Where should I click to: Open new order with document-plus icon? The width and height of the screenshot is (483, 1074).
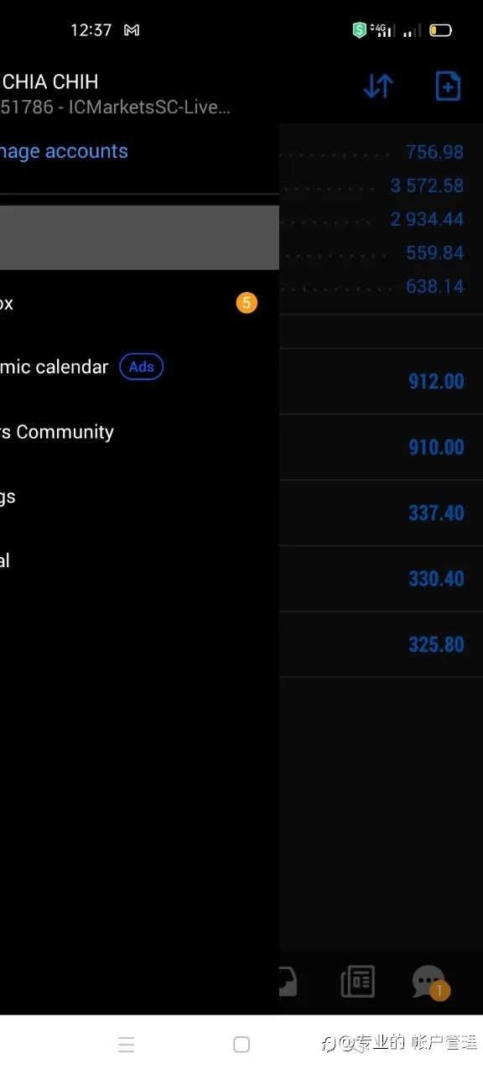(448, 86)
